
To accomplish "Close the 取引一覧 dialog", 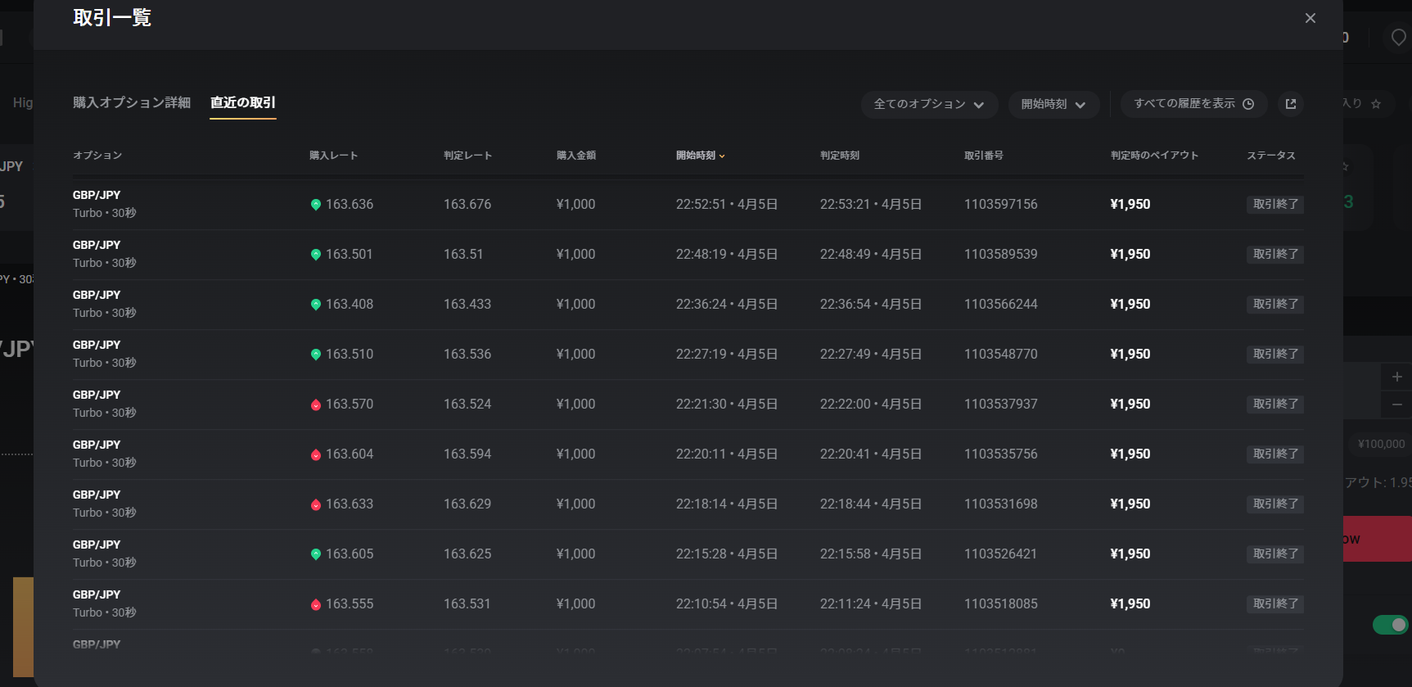I will pyautogui.click(x=1310, y=18).
